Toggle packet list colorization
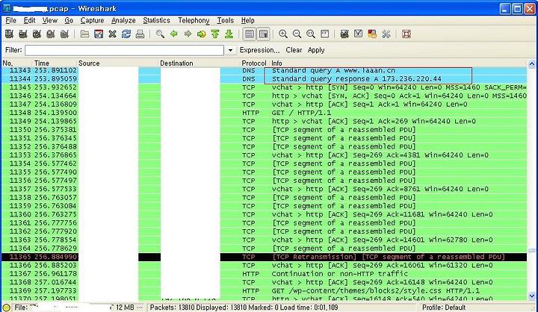This screenshot has height=312, width=538. (250, 34)
